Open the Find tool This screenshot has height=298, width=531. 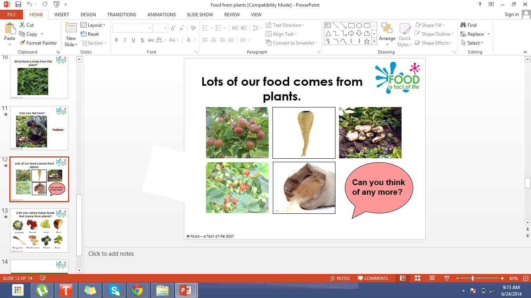click(x=468, y=25)
